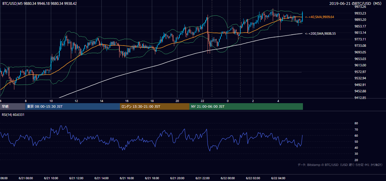This screenshot has width=386, height=181.
Task: Click the 6/22 04:00 bottom date label
Action: pyautogui.click(x=278, y=178)
